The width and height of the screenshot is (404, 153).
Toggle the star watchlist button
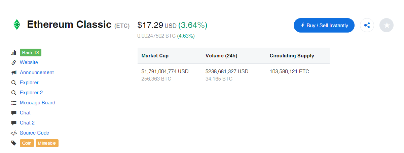(x=387, y=25)
